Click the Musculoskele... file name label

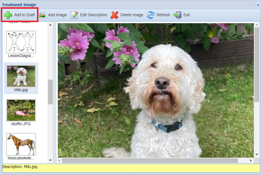(21, 158)
